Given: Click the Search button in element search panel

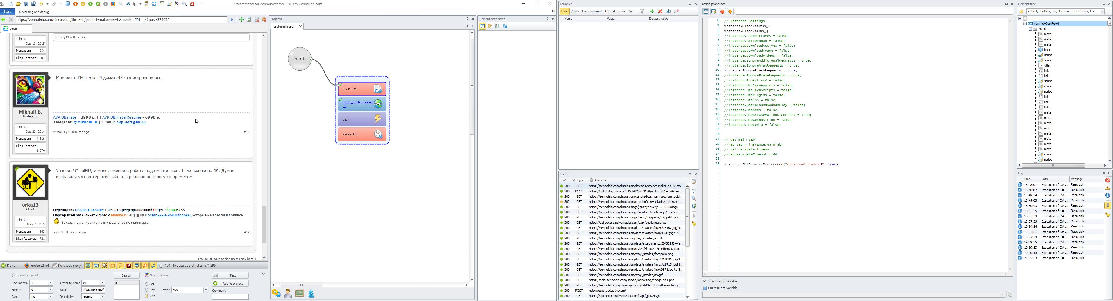Looking at the screenshot, I should tap(127, 275).
